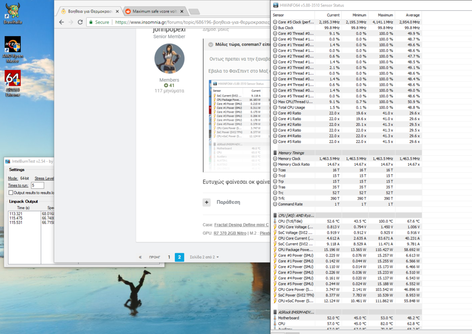Image resolution: width=472 pixels, height=334 pixels.
Task: Click the Command Rate row icon
Action: click(x=275, y=204)
